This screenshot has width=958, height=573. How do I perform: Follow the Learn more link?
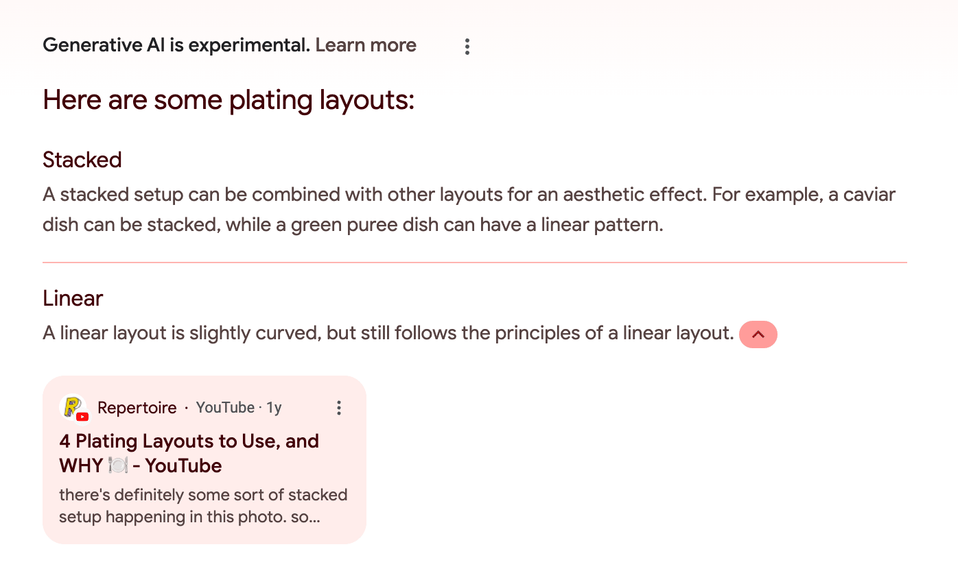[366, 45]
